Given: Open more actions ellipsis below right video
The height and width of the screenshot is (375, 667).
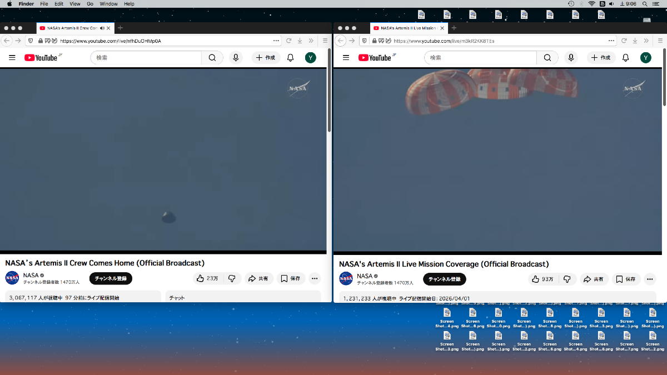Looking at the screenshot, I should (x=650, y=279).
